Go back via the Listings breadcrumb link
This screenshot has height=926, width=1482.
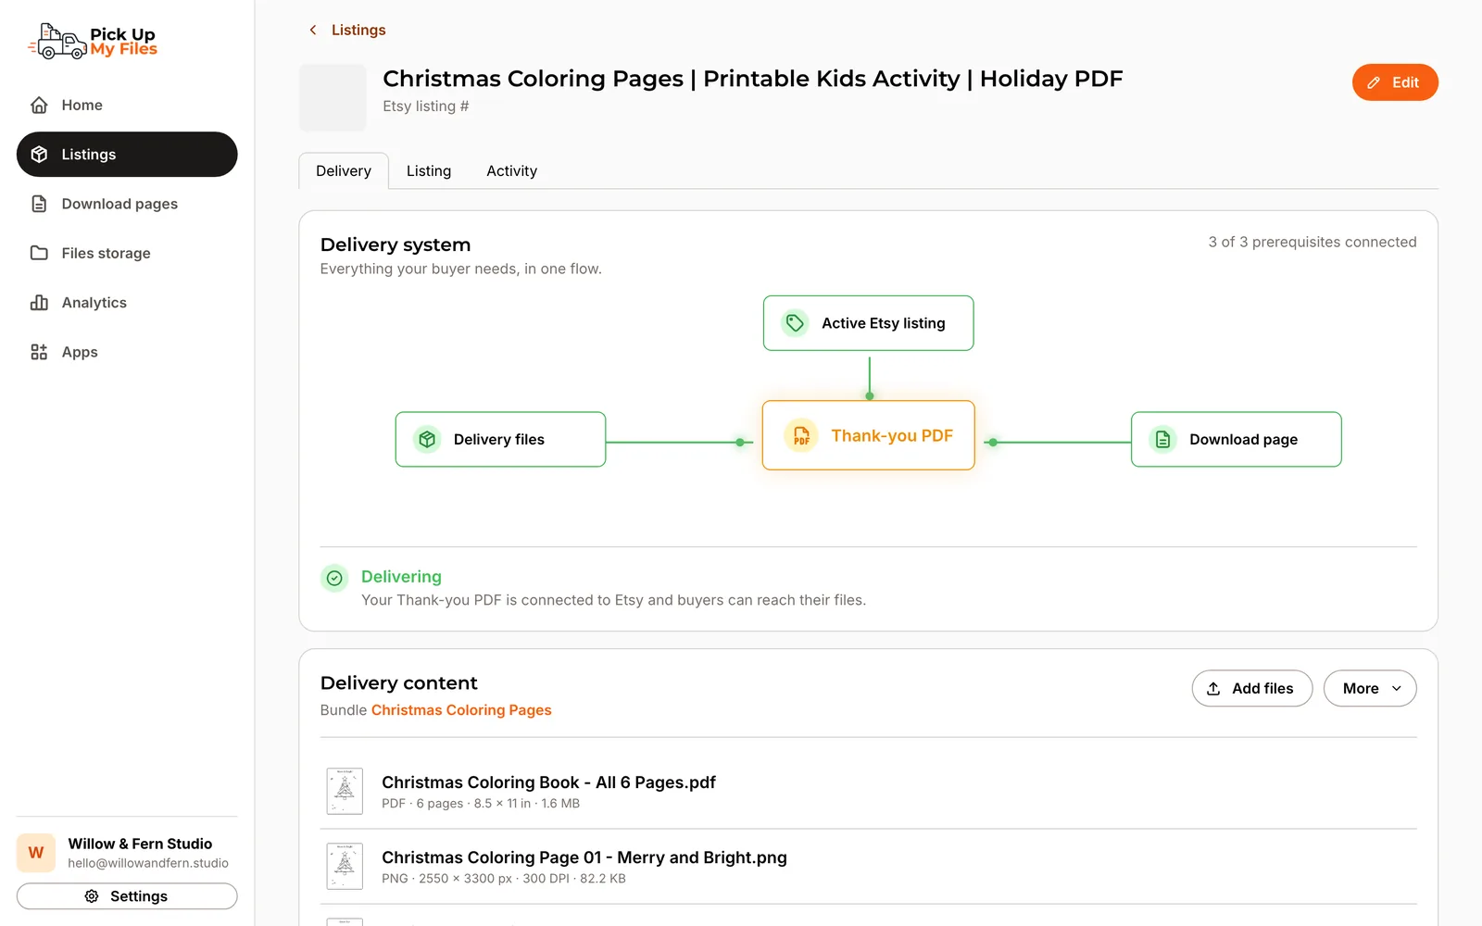[358, 30]
